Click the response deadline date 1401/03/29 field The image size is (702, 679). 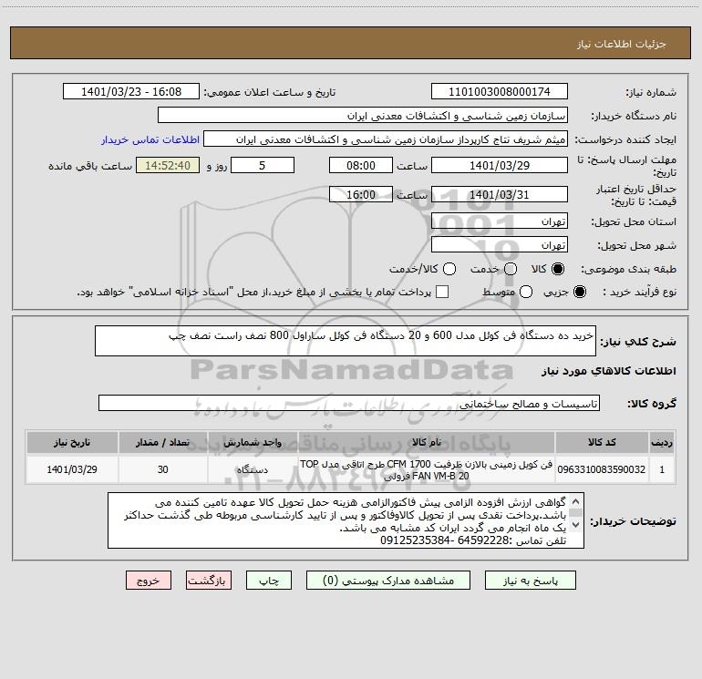pyautogui.click(x=500, y=166)
